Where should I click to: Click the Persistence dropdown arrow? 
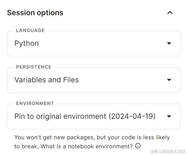169,80
